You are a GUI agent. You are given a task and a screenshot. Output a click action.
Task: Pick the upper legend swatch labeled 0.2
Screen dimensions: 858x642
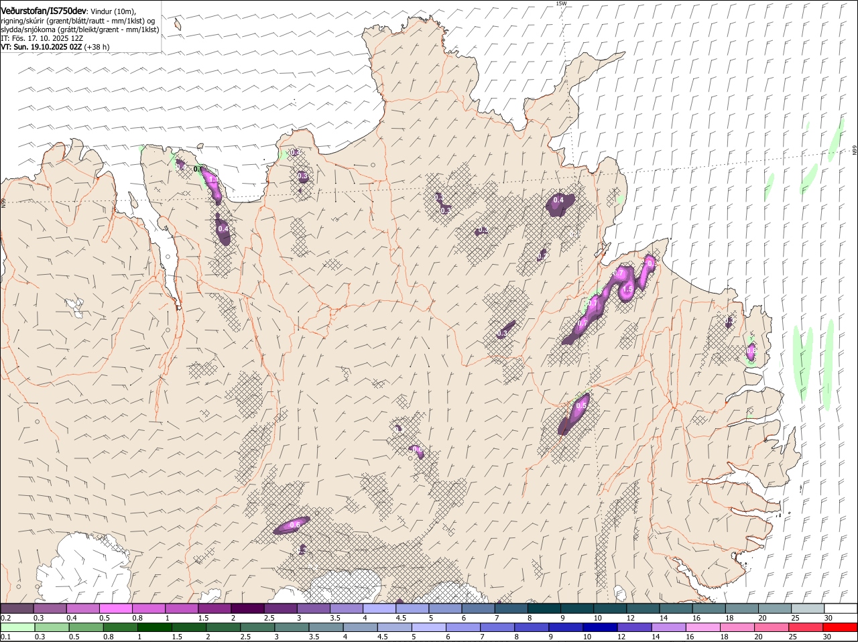(x=17, y=608)
